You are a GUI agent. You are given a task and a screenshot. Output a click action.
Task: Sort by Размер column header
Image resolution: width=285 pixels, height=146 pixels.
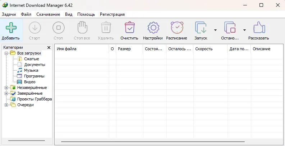(129, 49)
